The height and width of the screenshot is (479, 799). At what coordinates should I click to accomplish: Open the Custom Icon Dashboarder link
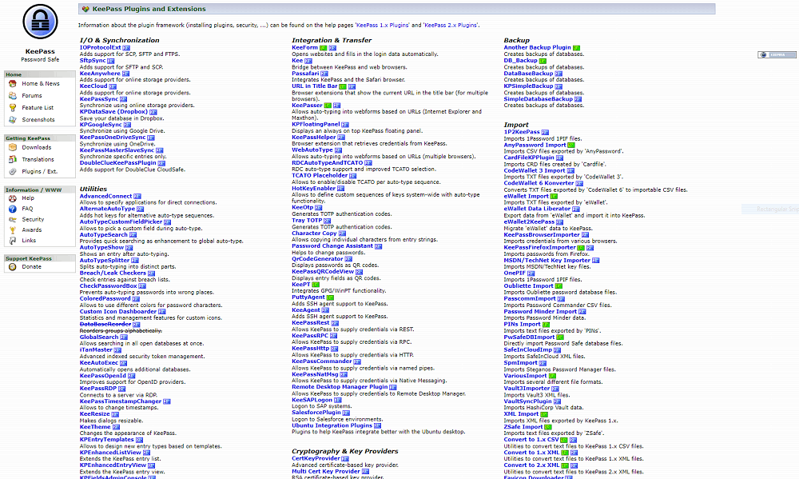tap(117, 311)
